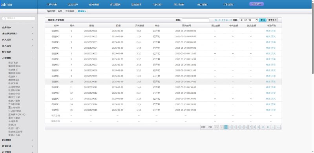This screenshot has width=314, height=153.
Task: Click the purple logout button in header
Action: pos(257,4)
